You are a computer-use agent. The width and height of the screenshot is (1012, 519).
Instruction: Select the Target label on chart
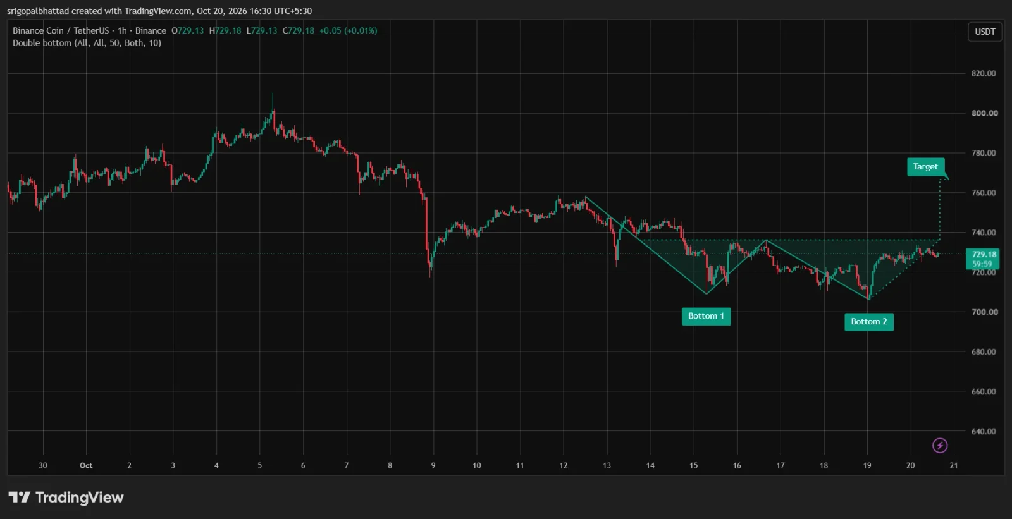(925, 167)
